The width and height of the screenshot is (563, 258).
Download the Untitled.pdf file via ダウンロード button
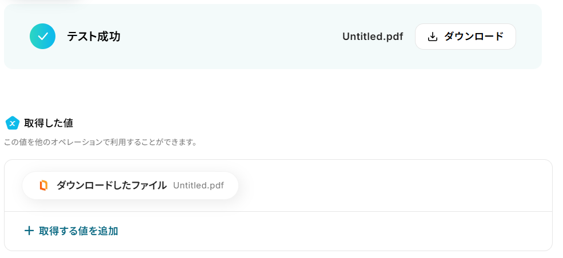(465, 37)
